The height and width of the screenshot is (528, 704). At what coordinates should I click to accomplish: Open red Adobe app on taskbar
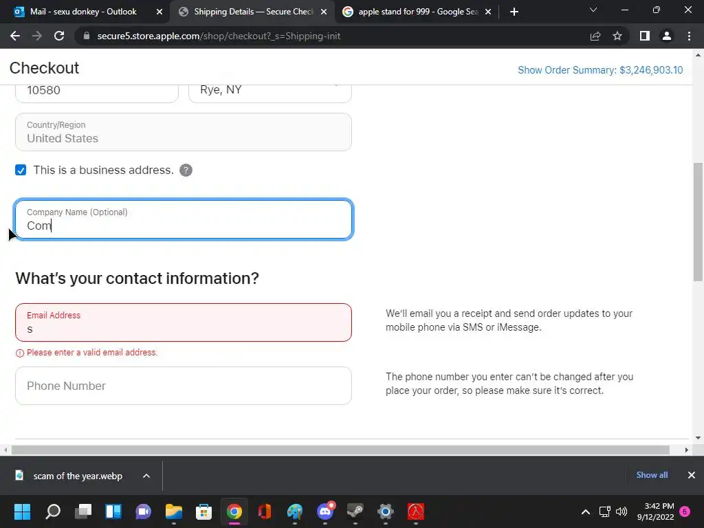pyautogui.click(x=416, y=511)
